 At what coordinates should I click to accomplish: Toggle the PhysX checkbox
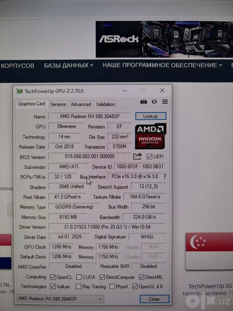pos(112,287)
